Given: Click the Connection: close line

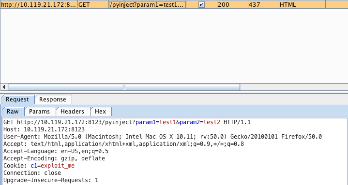Looking at the screenshot, I should tap(32, 173).
